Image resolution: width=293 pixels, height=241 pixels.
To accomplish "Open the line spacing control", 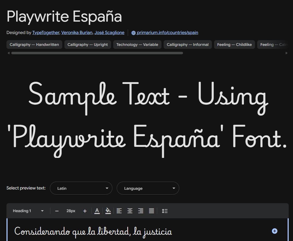I will coord(165,211).
